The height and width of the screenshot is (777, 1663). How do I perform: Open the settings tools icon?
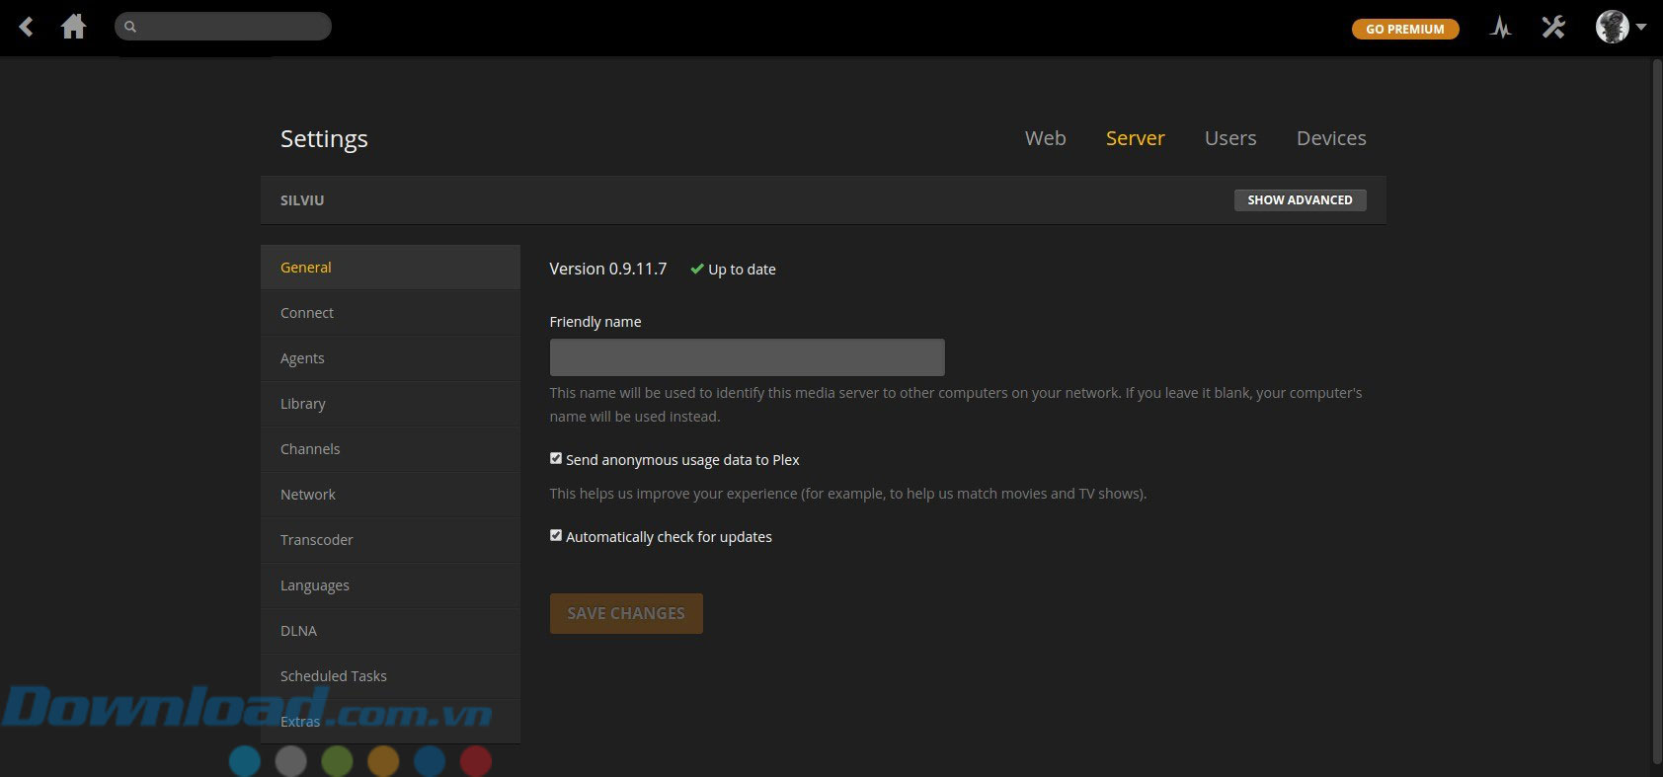click(x=1553, y=27)
